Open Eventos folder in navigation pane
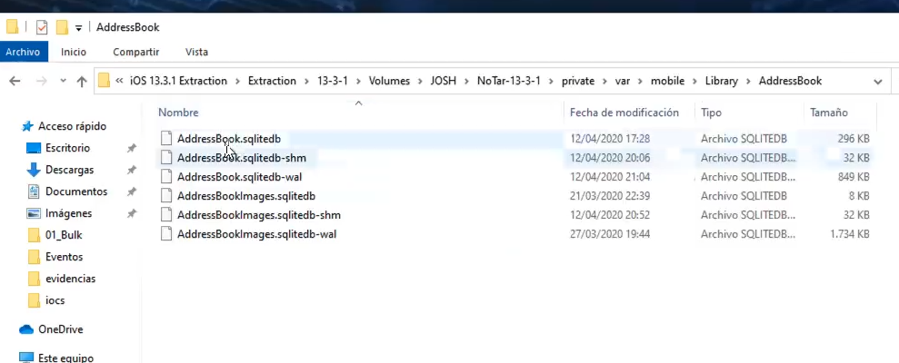Image resolution: width=899 pixels, height=363 pixels. (64, 257)
